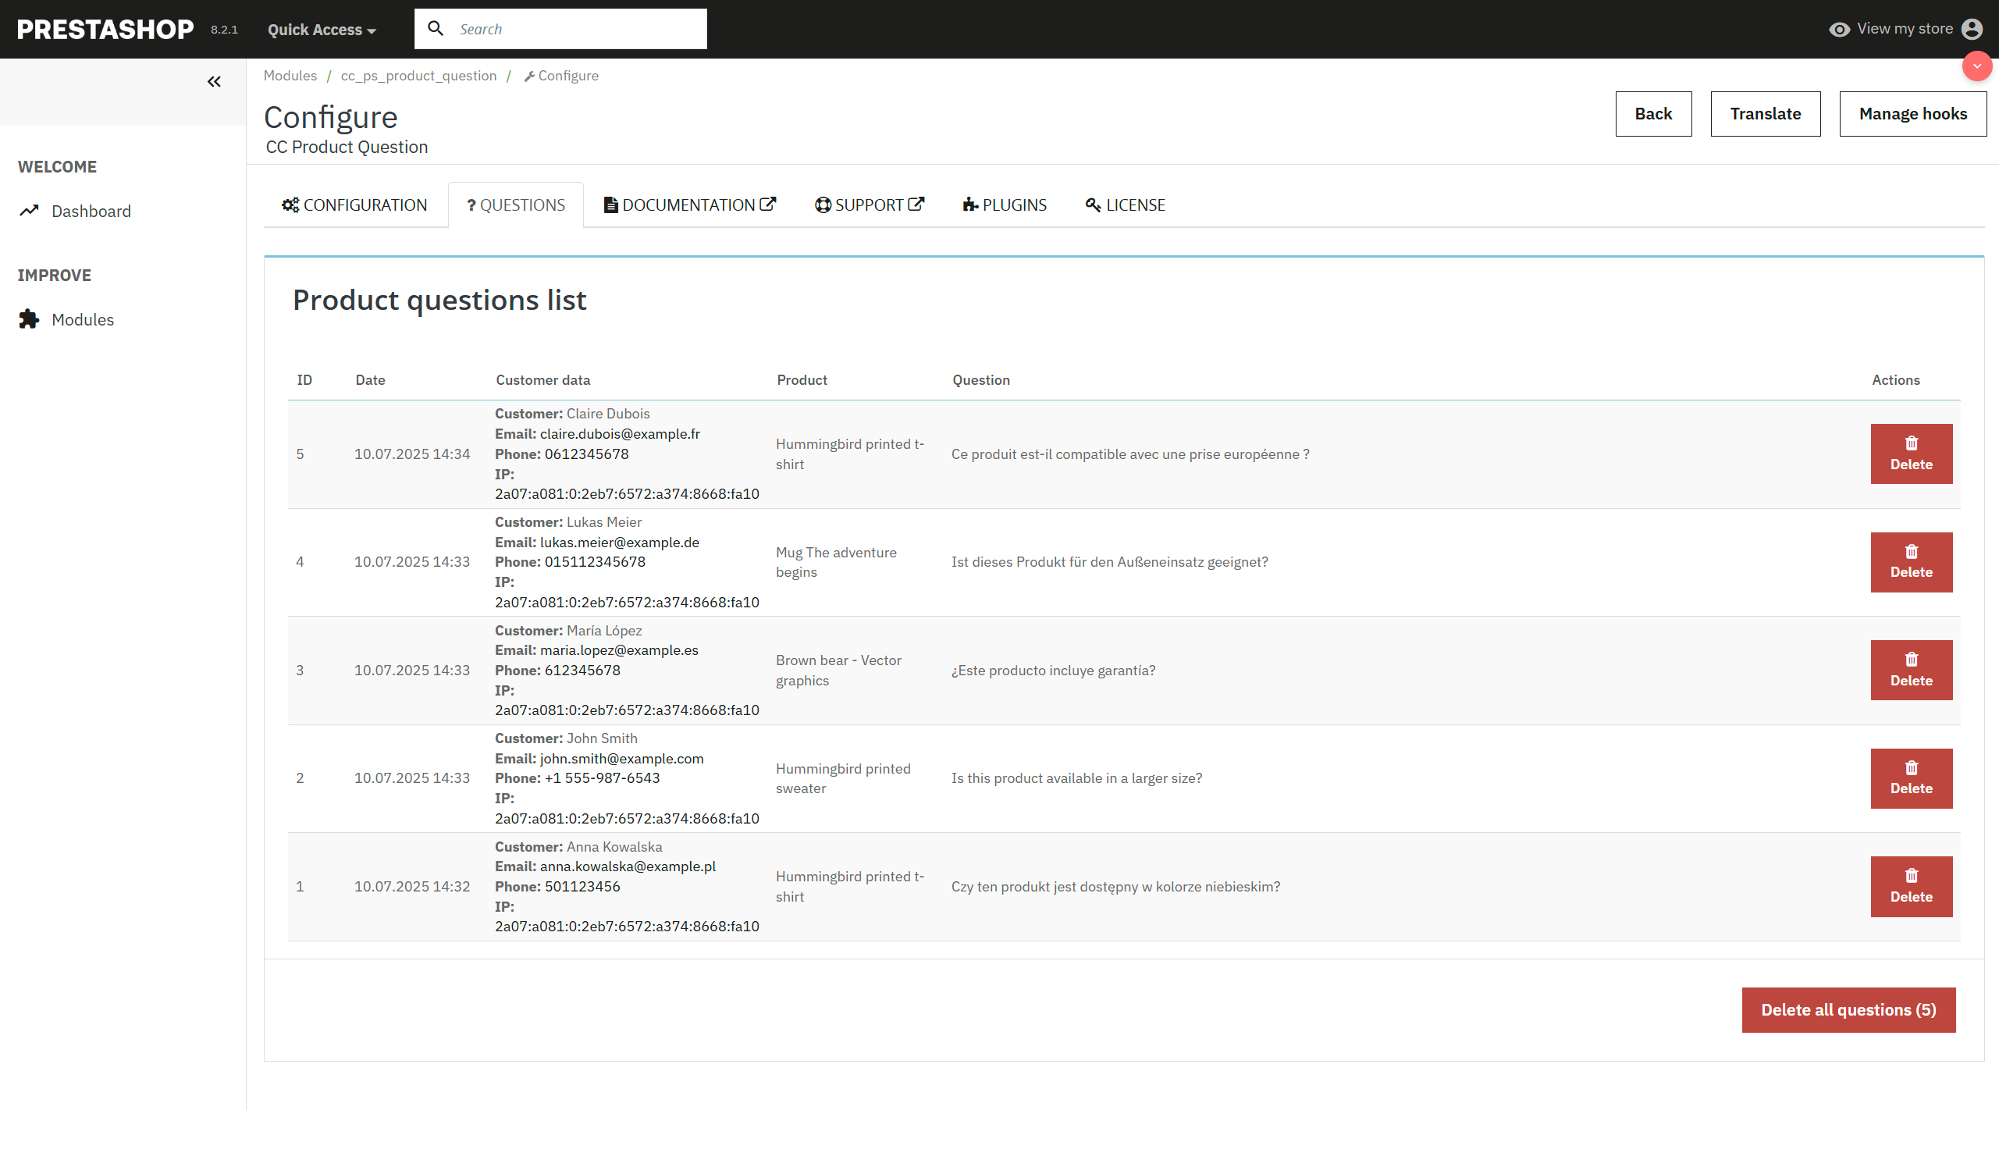Click the trash icon deleting question ID 5
The height and width of the screenshot is (1160, 1999).
coord(1911,443)
